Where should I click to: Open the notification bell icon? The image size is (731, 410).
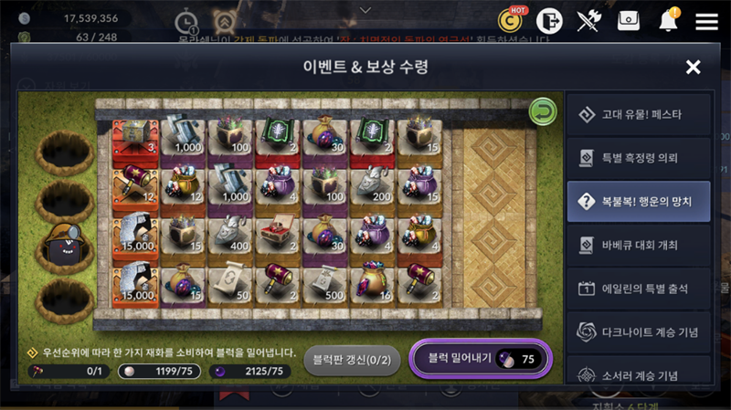coord(669,20)
